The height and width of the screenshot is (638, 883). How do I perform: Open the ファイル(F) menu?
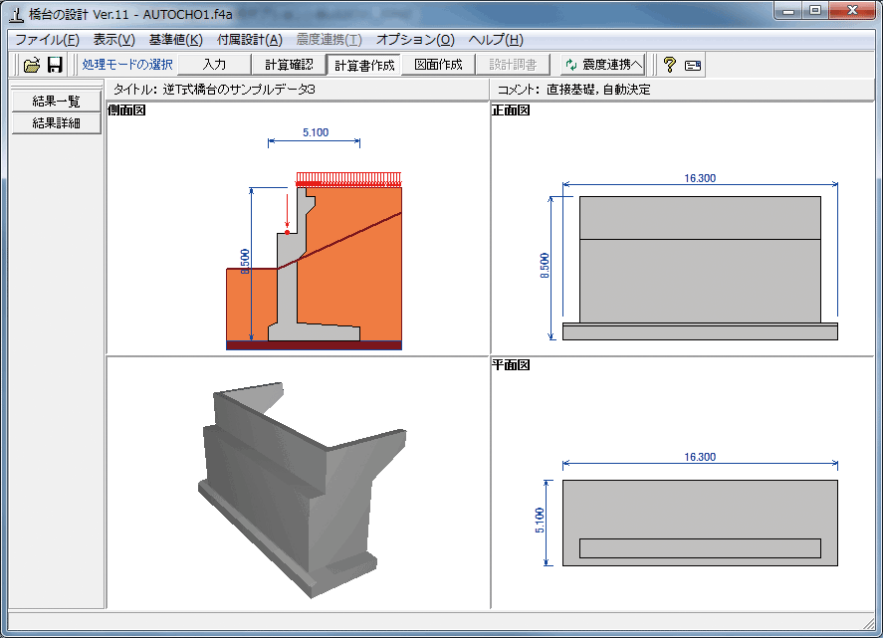pos(48,40)
